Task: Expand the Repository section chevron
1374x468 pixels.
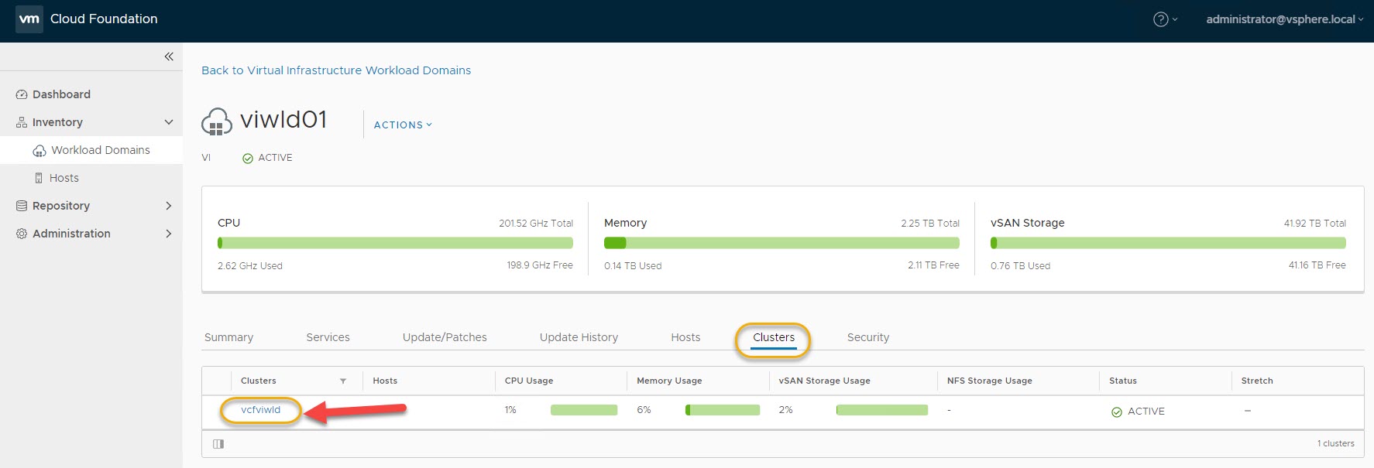Action: click(169, 206)
